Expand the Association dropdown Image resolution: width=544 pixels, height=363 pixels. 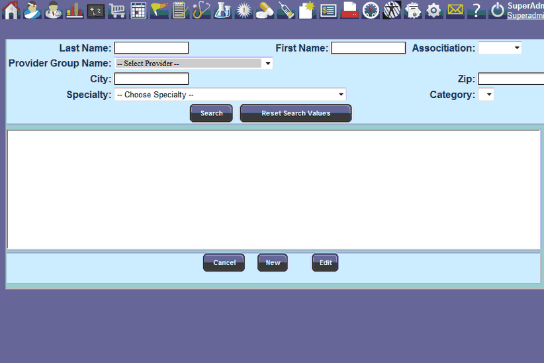click(500, 48)
